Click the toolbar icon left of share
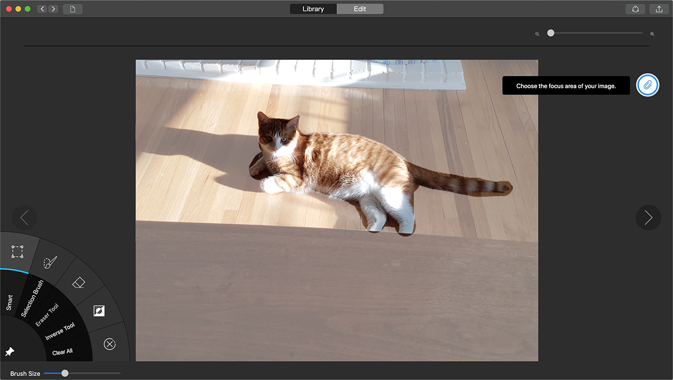The height and width of the screenshot is (380, 673). [x=635, y=9]
